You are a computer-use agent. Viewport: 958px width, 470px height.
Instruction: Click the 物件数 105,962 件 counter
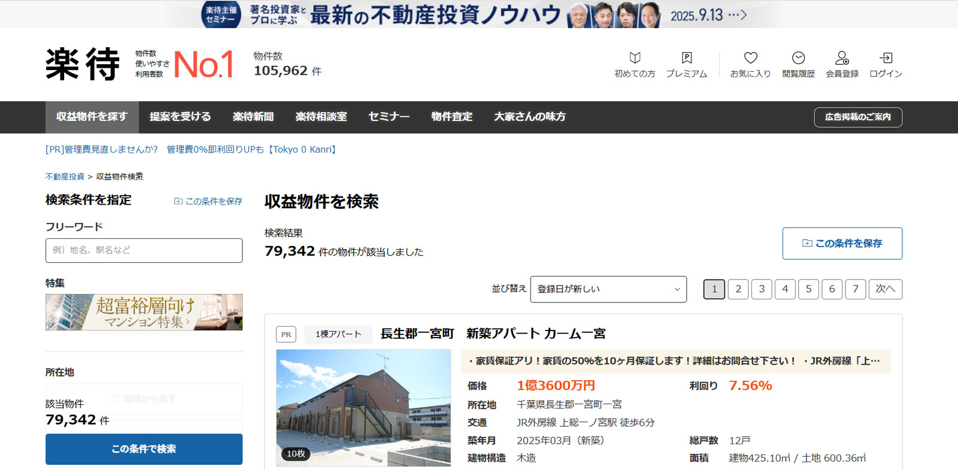pos(287,64)
